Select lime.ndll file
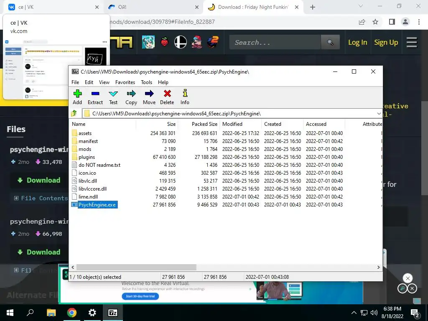Viewport: 428px width, 321px height. [x=88, y=196]
